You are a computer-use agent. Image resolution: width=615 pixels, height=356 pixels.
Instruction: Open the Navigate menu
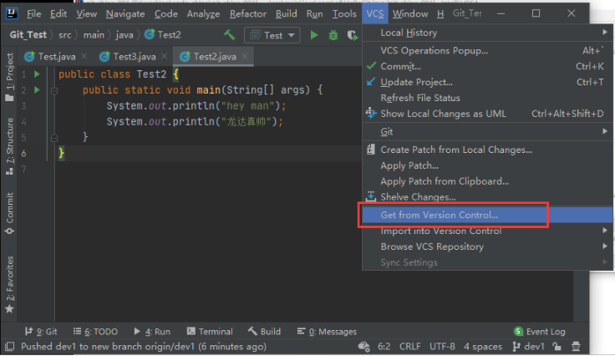(125, 13)
